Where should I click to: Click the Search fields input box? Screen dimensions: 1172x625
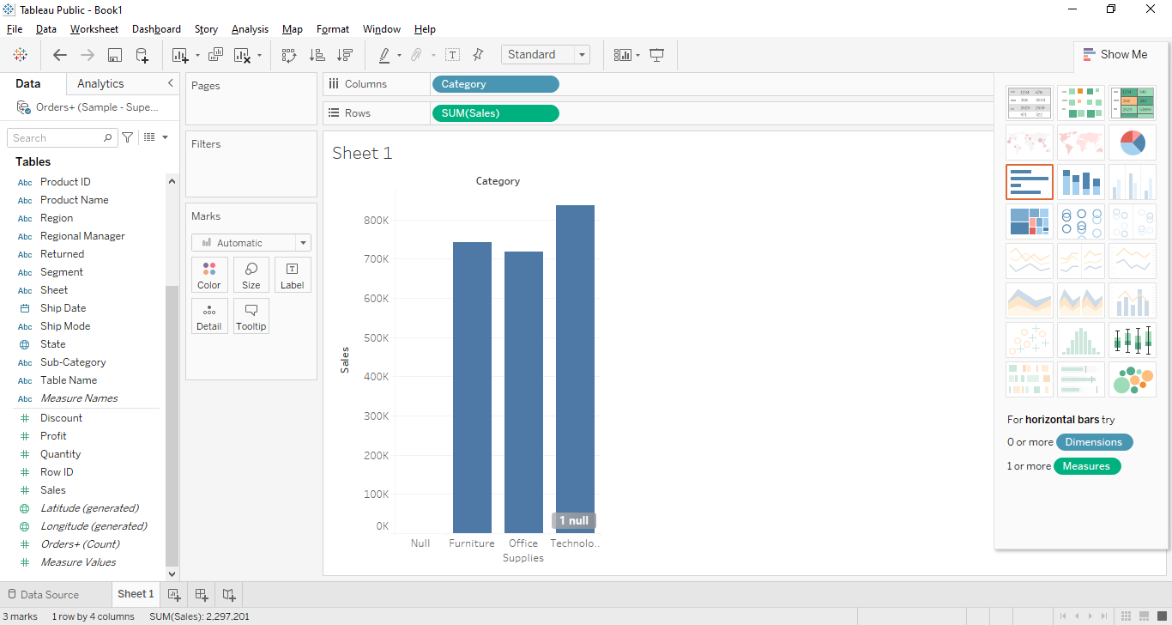(62, 137)
